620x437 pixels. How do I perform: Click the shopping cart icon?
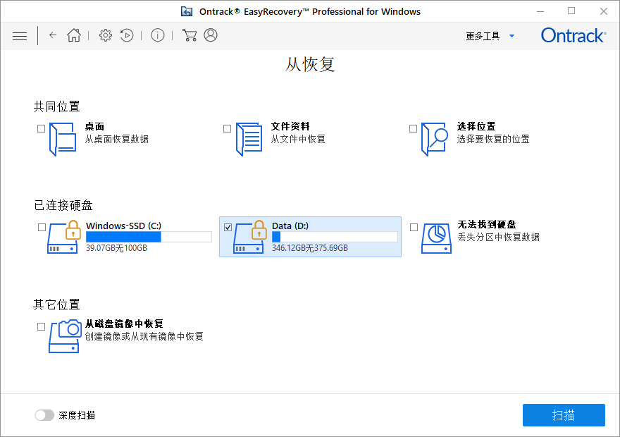tap(190, 35)
